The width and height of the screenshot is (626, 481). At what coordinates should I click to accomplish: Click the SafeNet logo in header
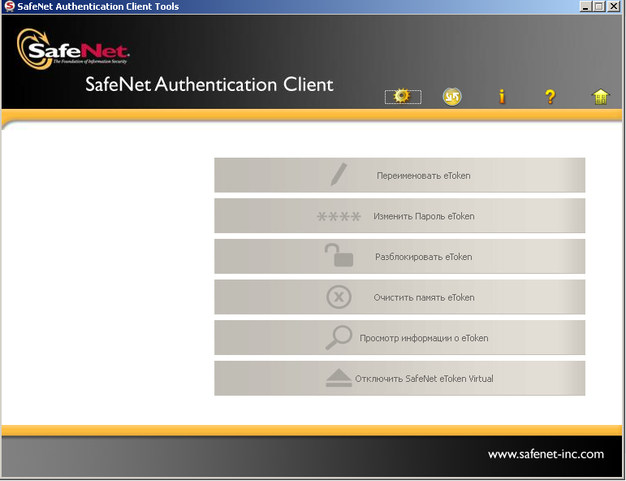pos(73,49)
